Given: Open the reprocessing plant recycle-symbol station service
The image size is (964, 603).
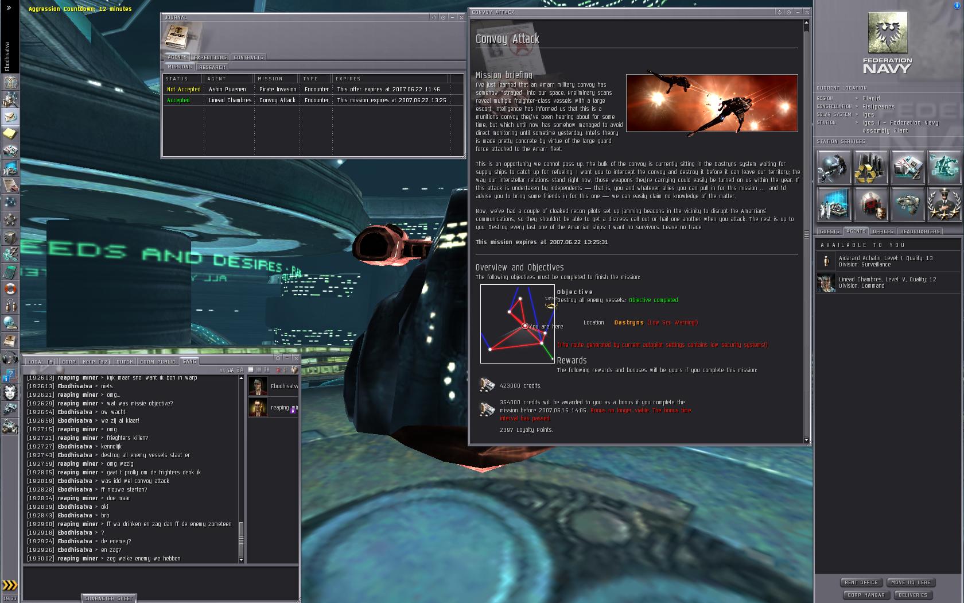Looking at the screenshot, I should (x=870, y=167).
